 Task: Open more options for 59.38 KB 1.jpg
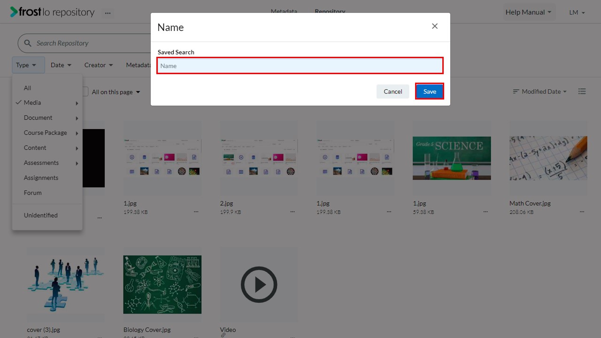tap(485, 212)
